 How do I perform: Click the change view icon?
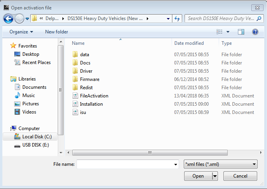[x=219, y=32]
